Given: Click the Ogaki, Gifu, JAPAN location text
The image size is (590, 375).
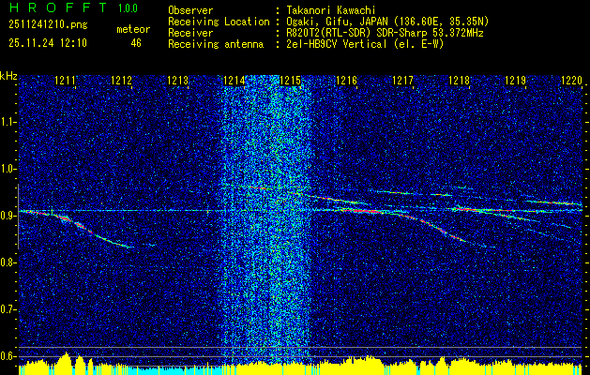Looking at the screenshot, I should coord(387,22).
